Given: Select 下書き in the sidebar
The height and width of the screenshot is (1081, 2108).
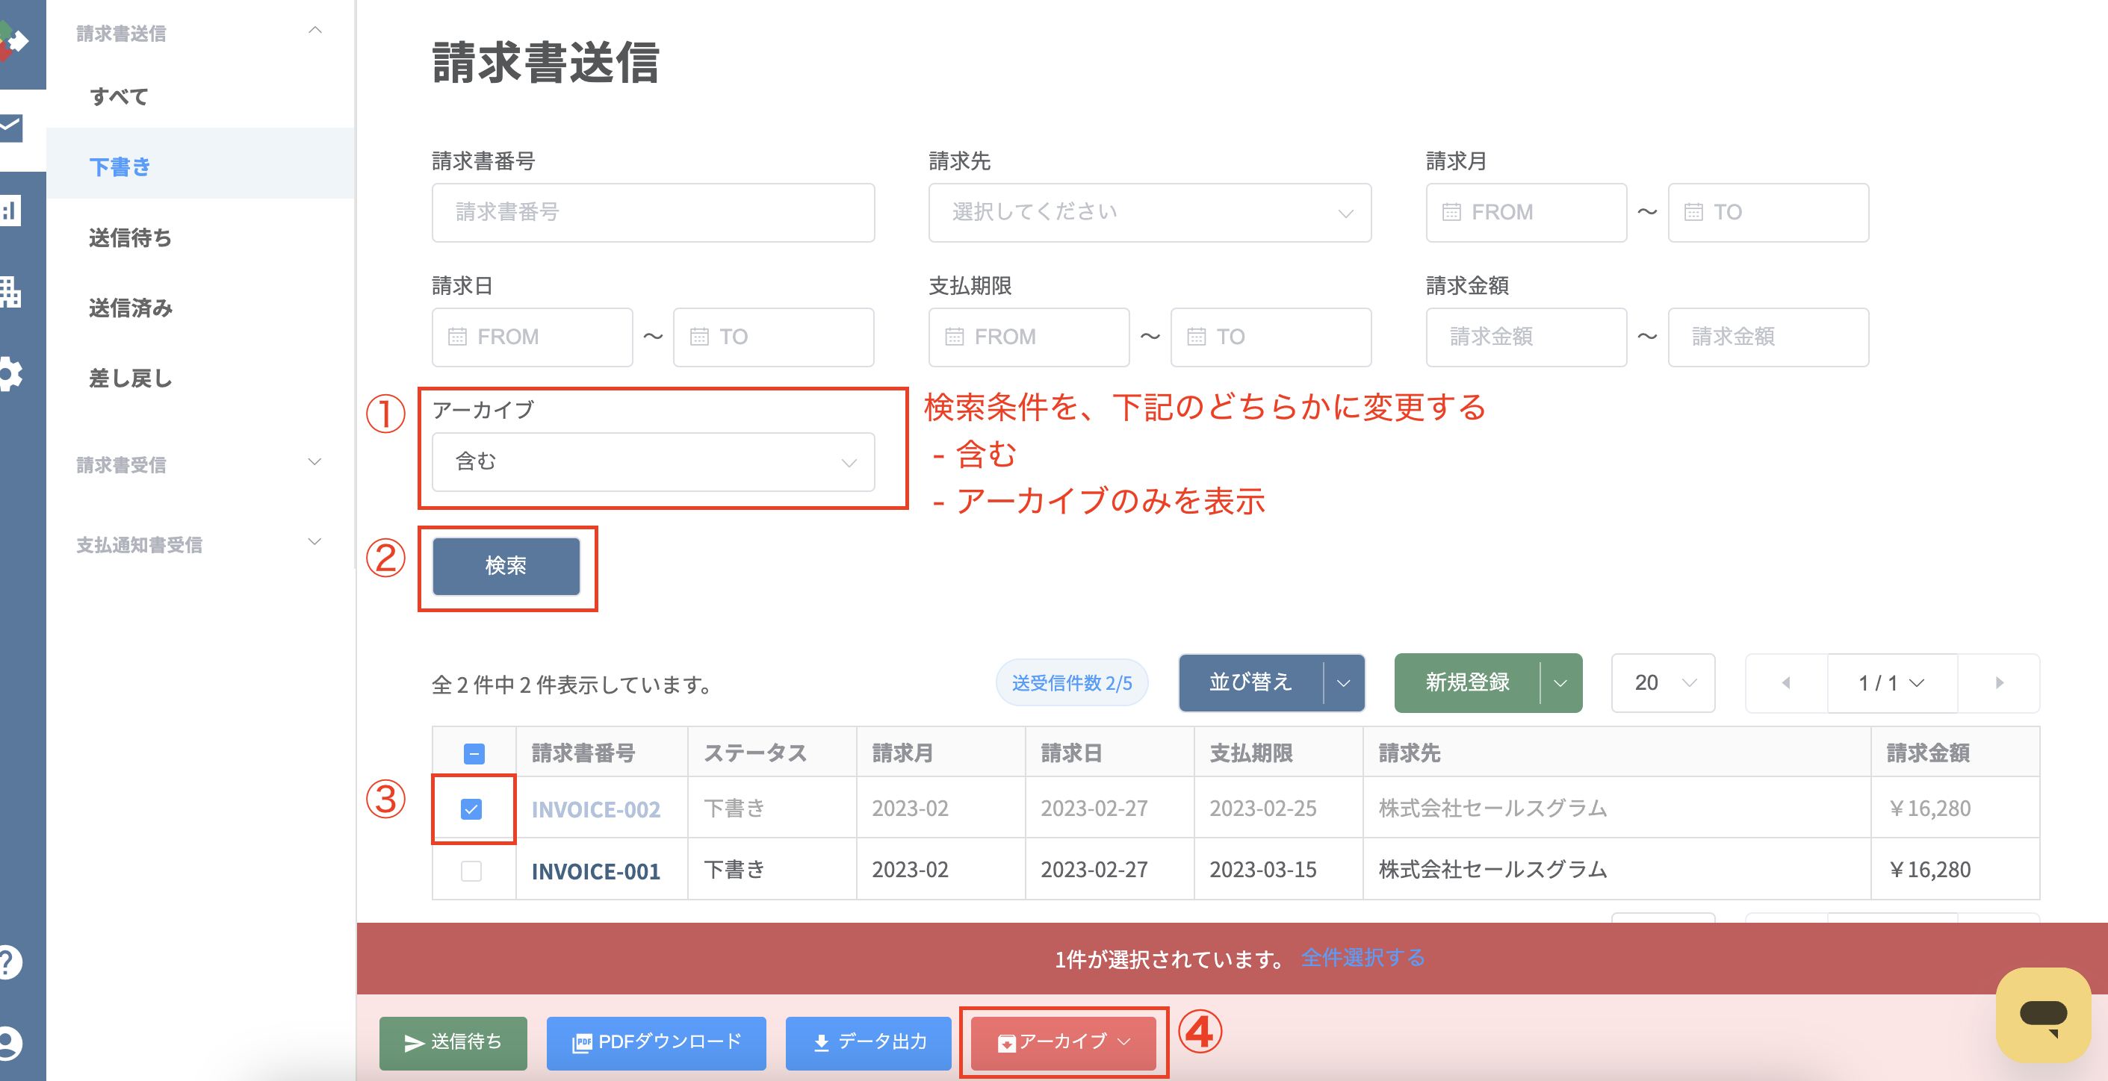Looking at the screenshot, I should tap(120, 166).
